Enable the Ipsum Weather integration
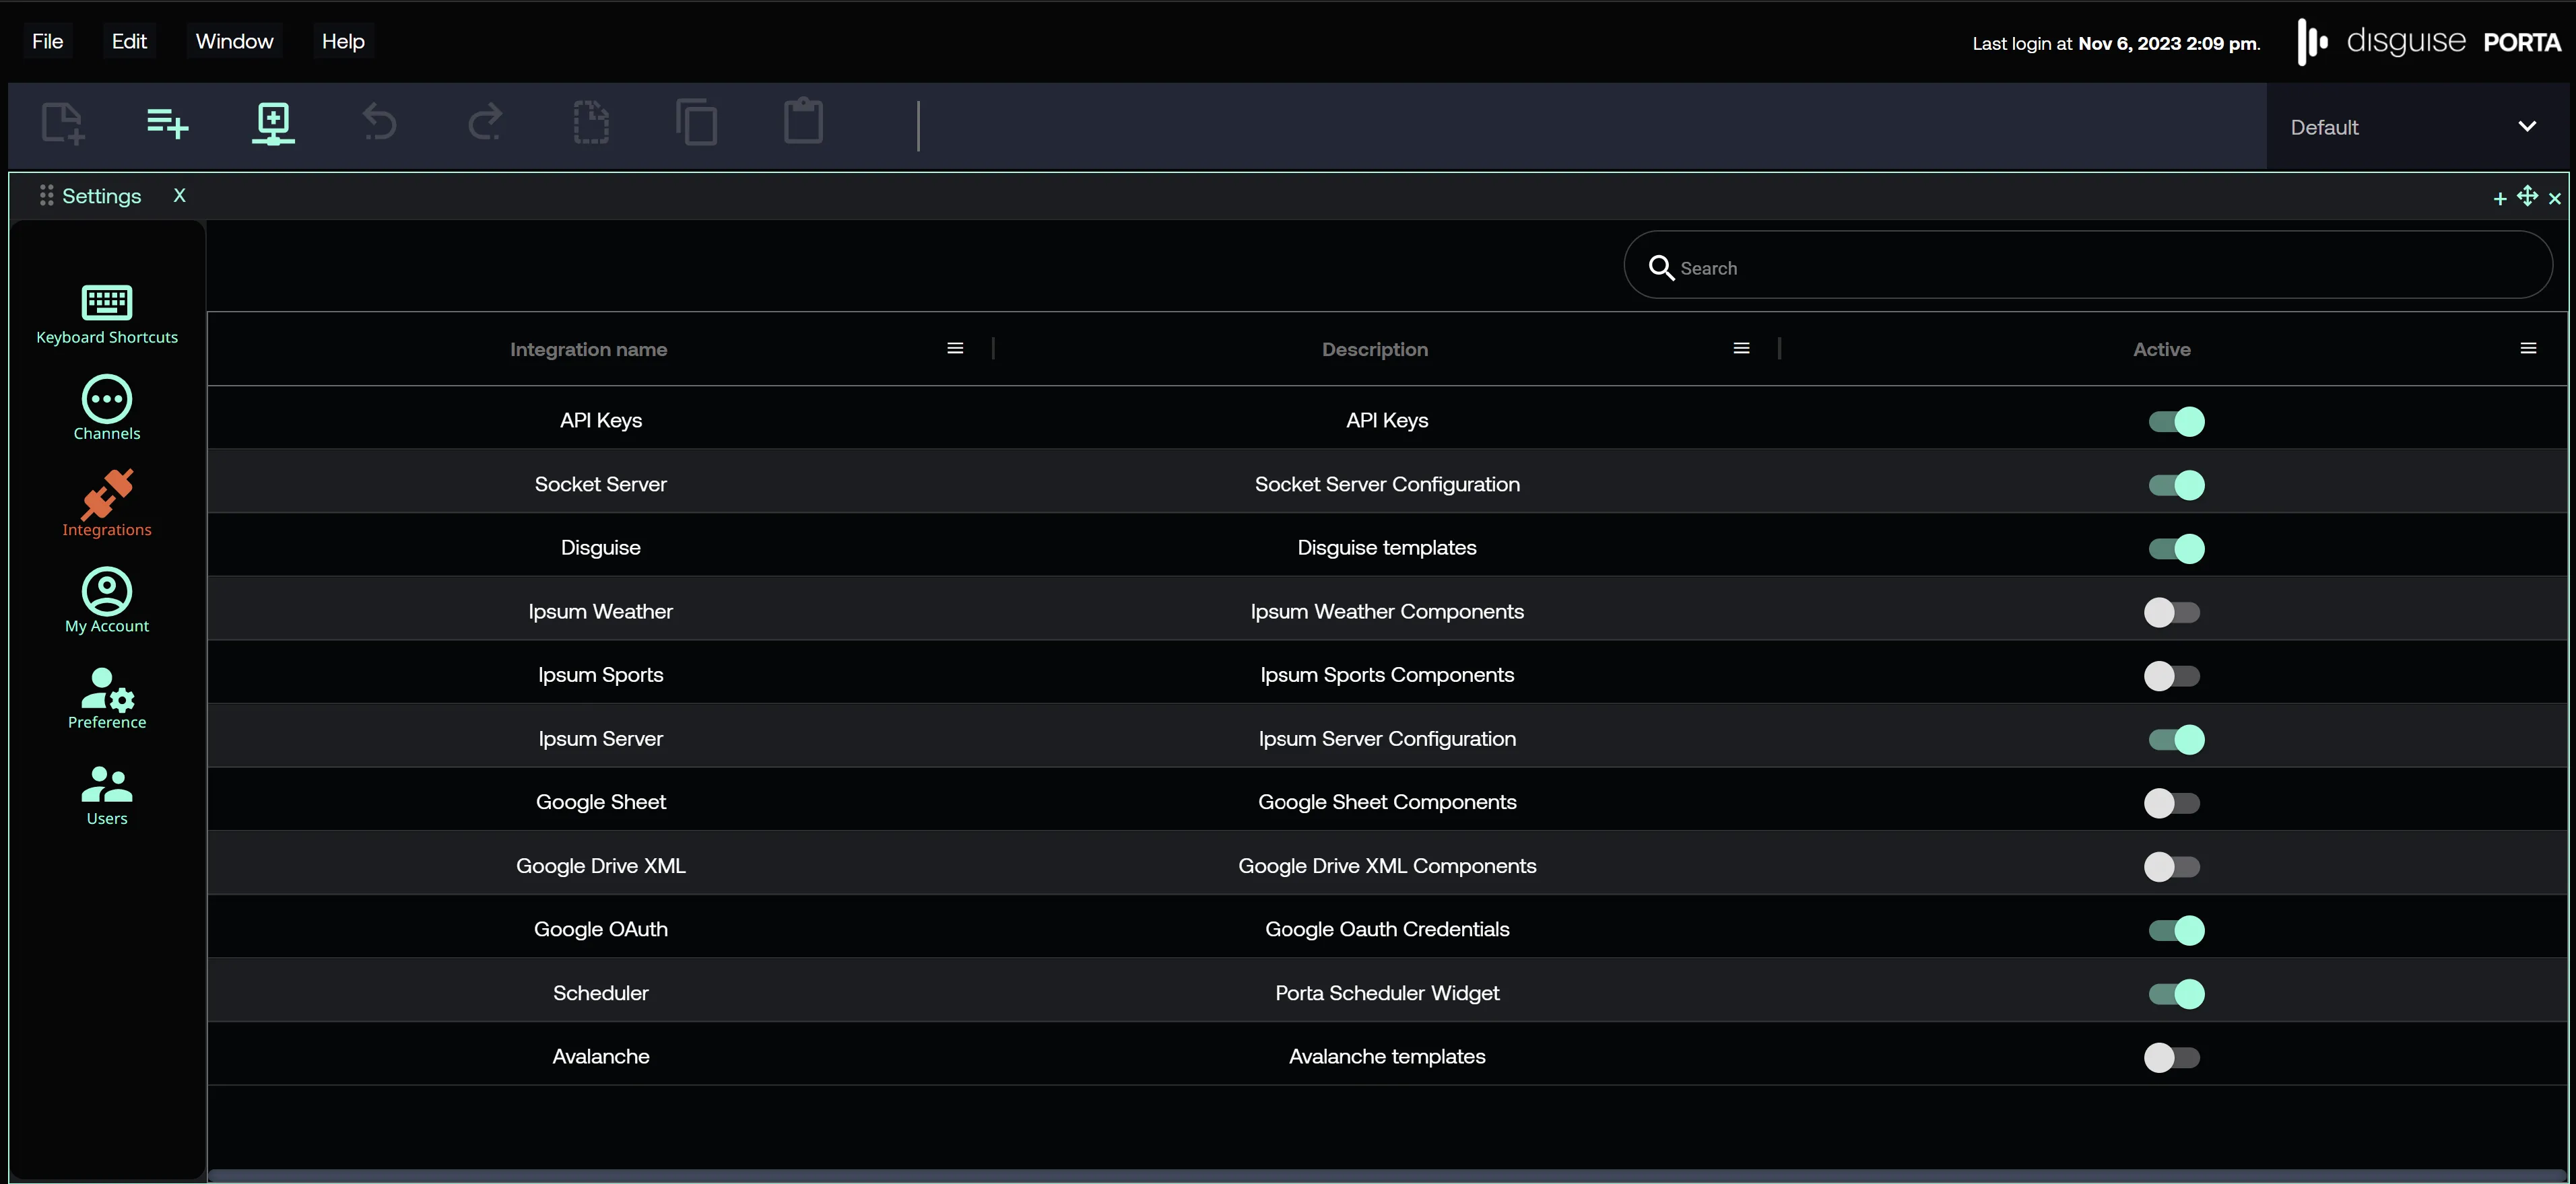 point(2172,613)
